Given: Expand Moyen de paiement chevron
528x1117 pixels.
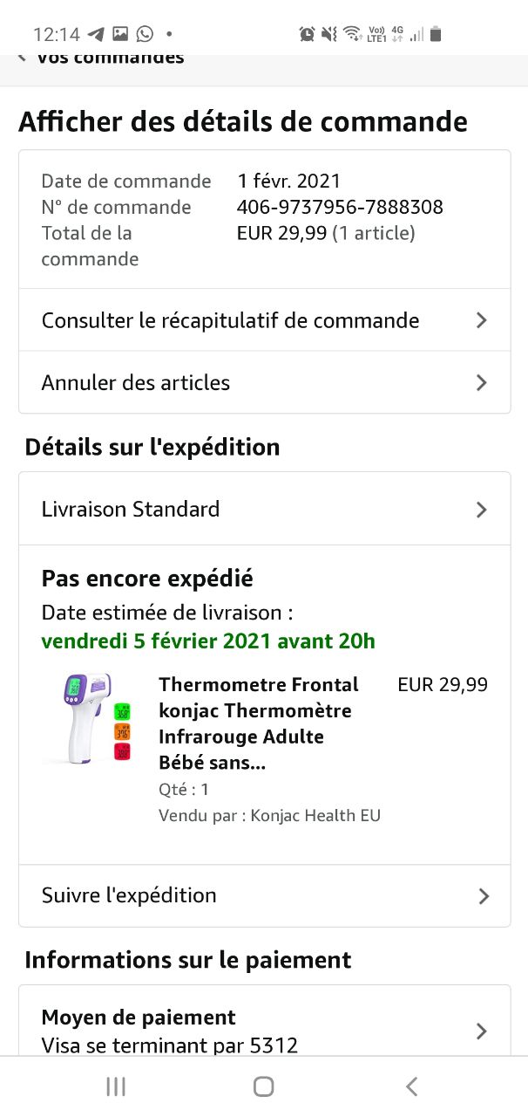Looking at the screenshot, I should [481, 1031].
